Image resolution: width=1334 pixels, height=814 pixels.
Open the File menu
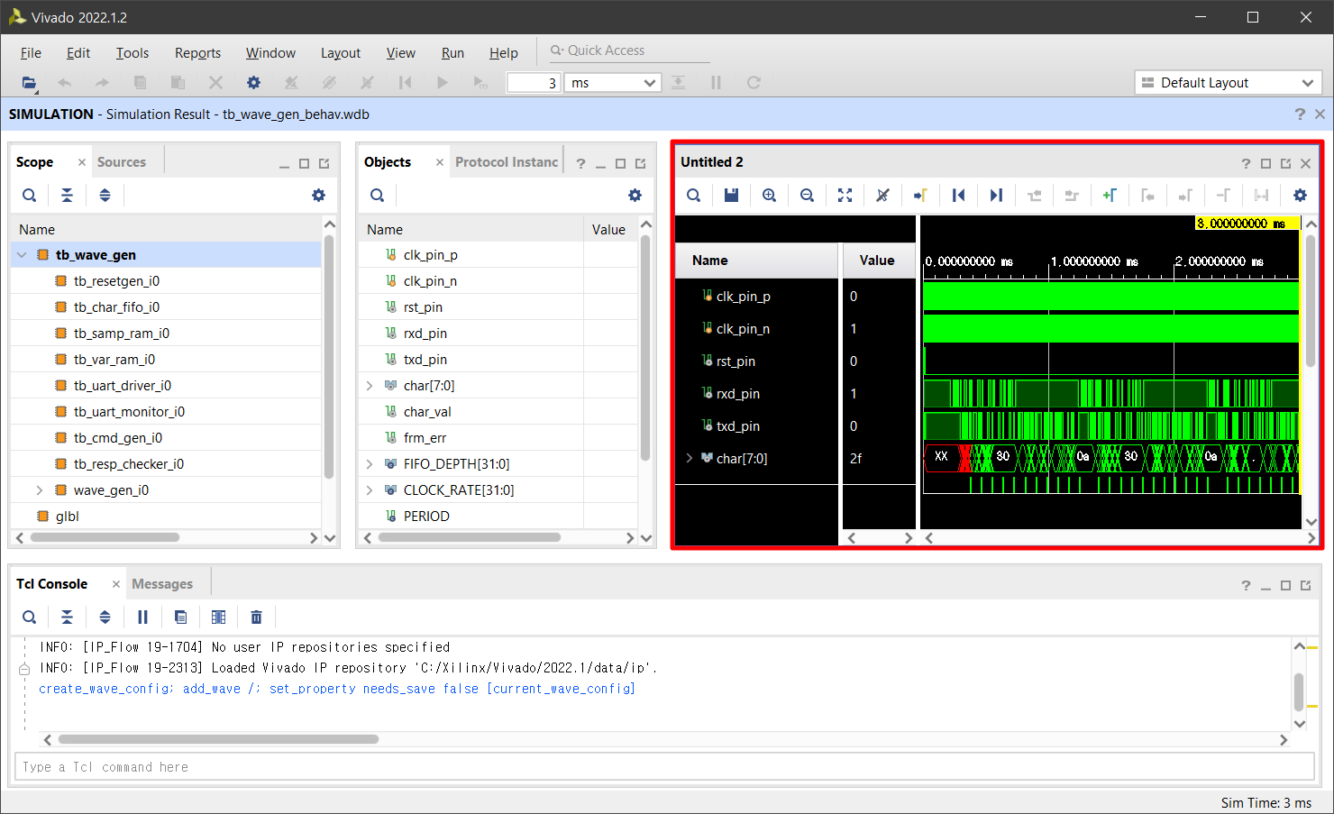pyautogui.click(x=31, y=53)
